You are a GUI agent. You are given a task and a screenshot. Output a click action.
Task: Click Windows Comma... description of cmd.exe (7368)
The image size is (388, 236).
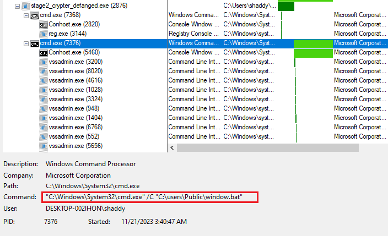point(193,15)
